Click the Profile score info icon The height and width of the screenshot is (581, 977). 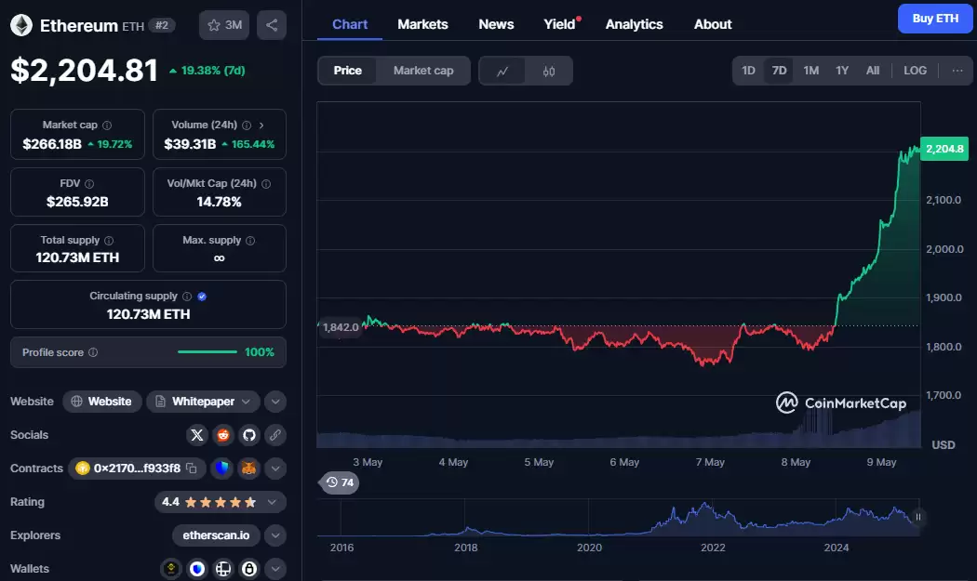(x=93, y=352)
